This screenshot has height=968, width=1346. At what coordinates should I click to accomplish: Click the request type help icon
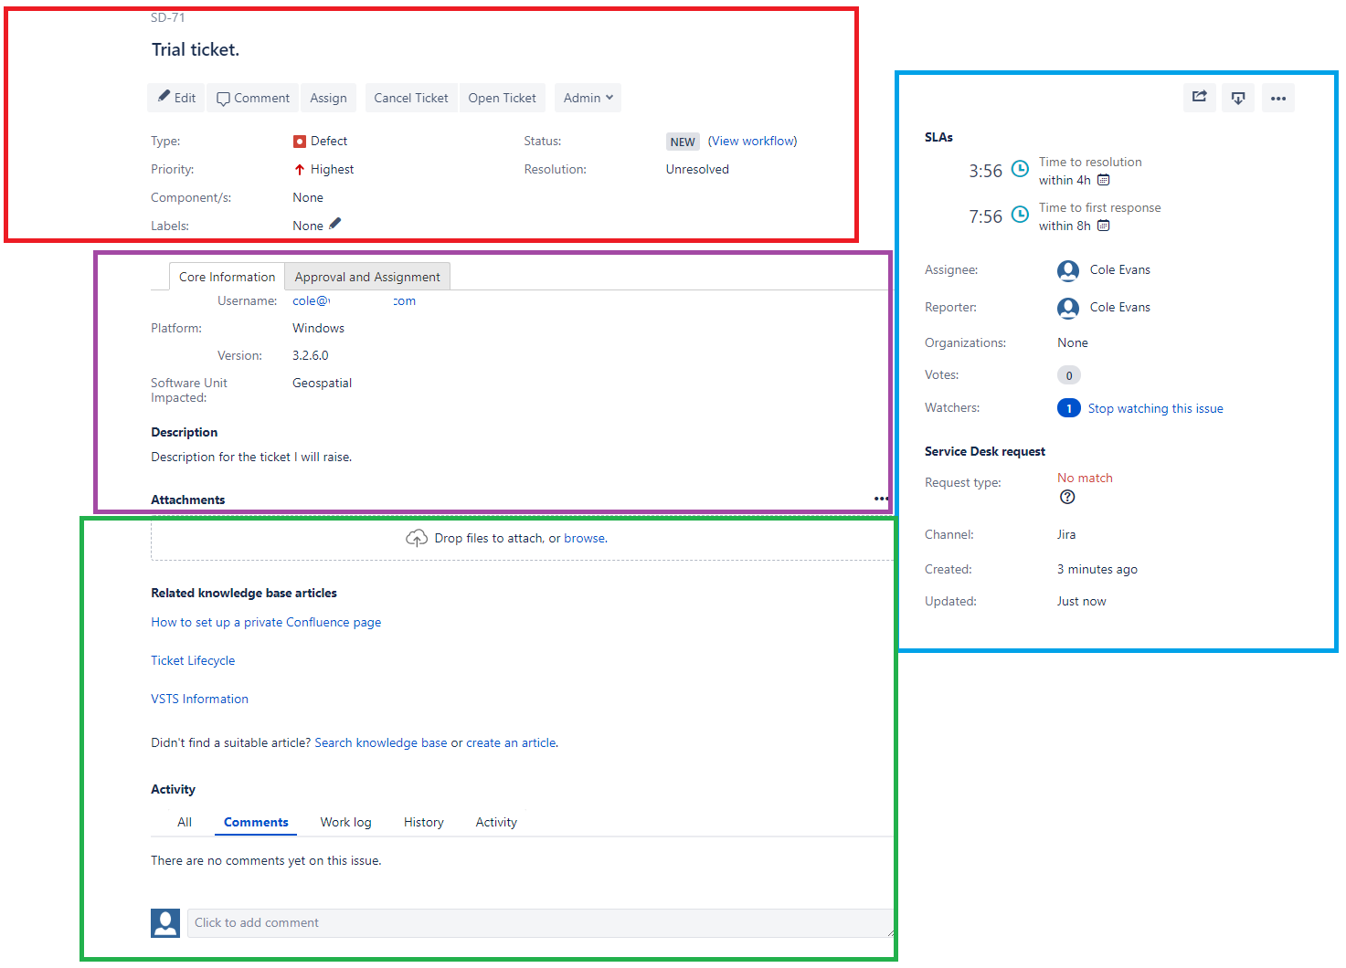click(1067, 497)
